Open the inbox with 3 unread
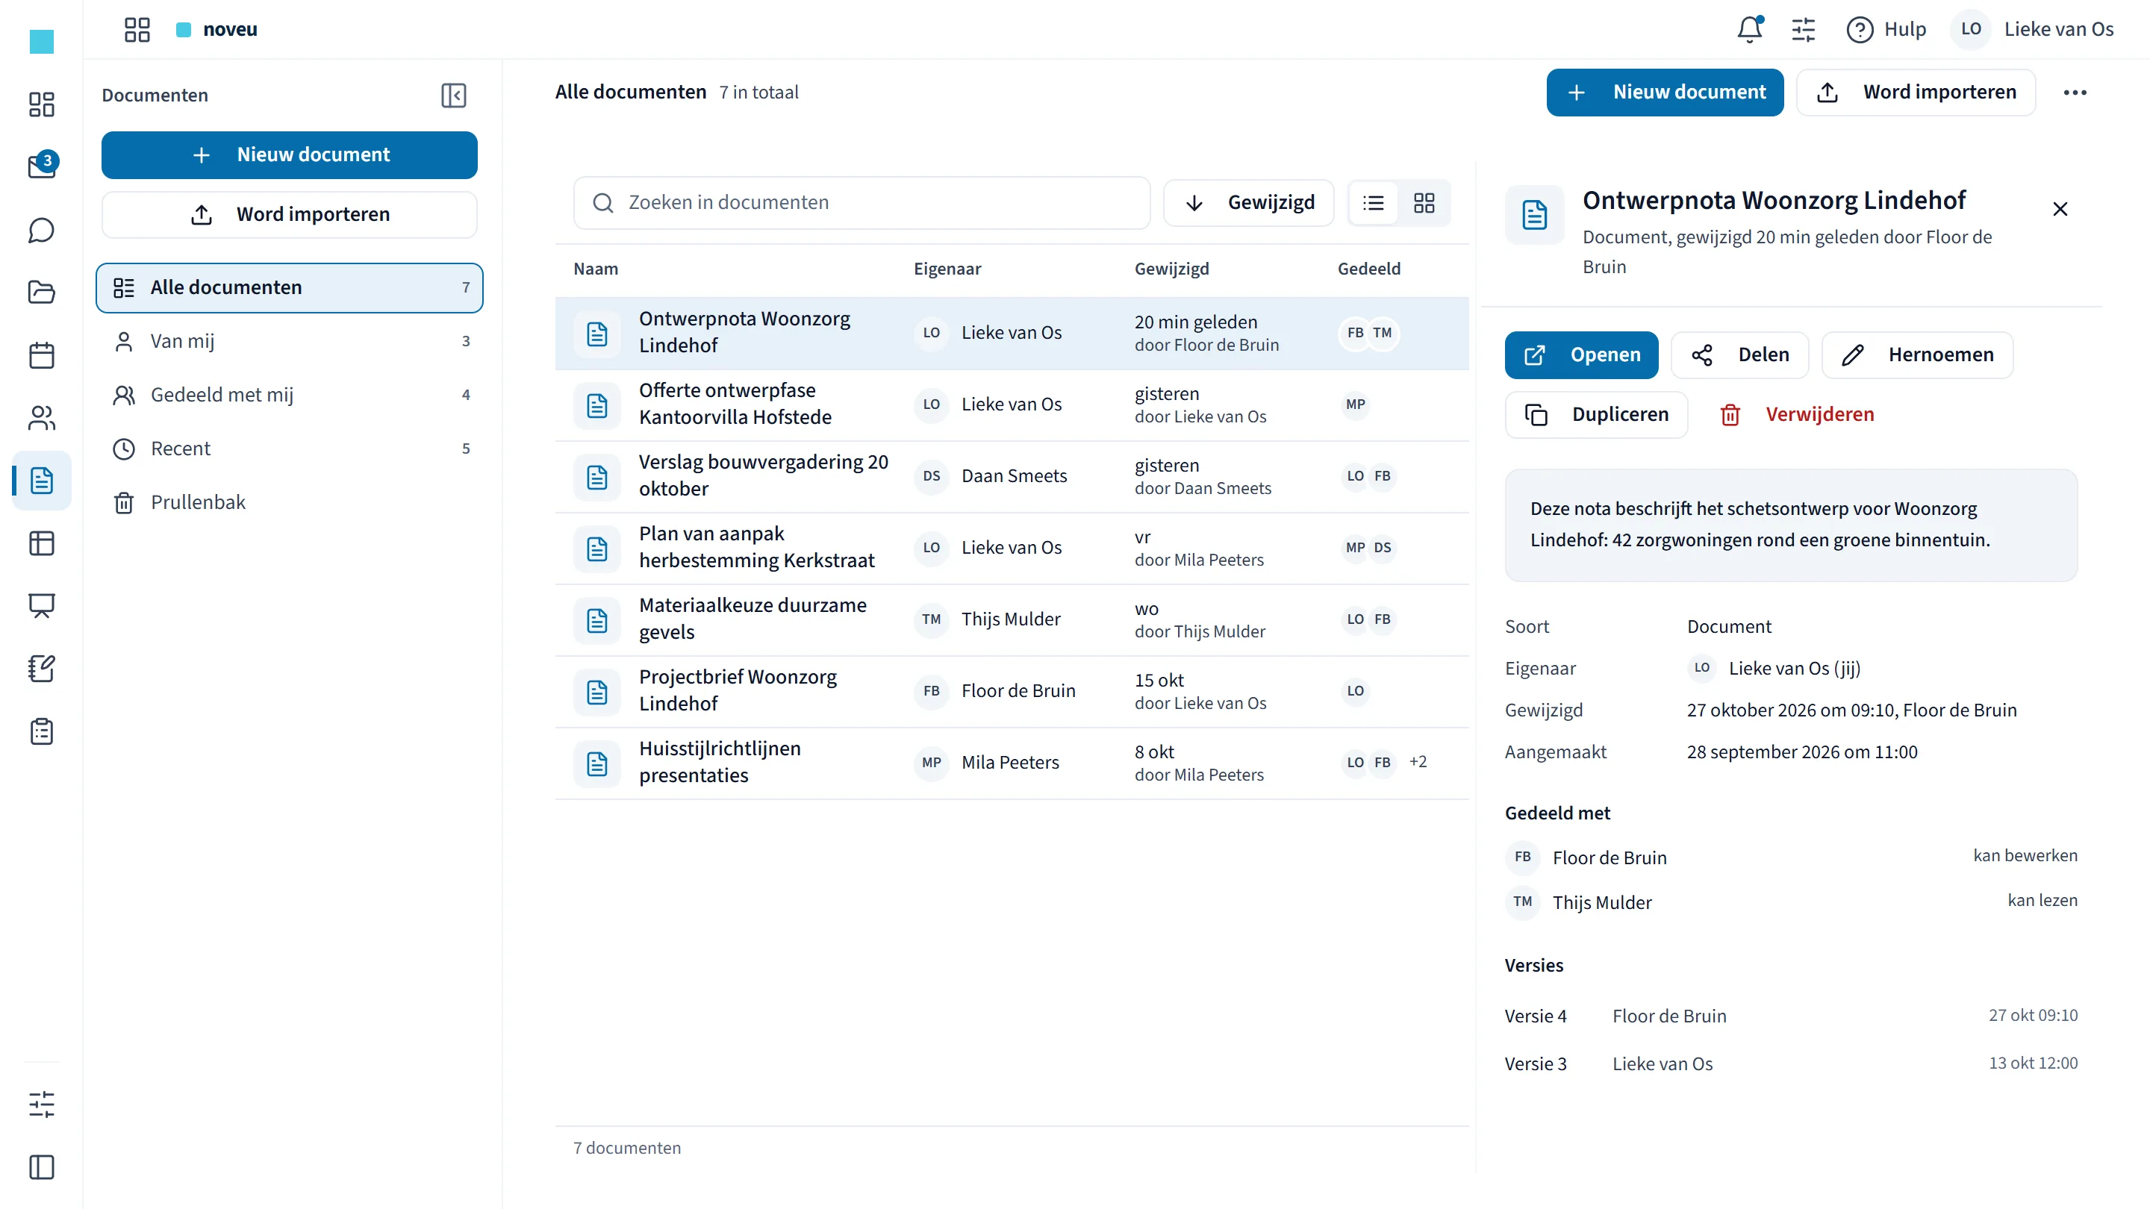Screen dimensions: 2150x1209 coord(42,166)
